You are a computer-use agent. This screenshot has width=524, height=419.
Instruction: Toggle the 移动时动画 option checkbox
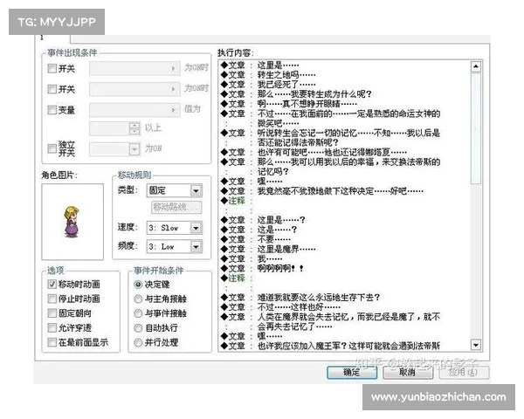click(x=52, y=285)
